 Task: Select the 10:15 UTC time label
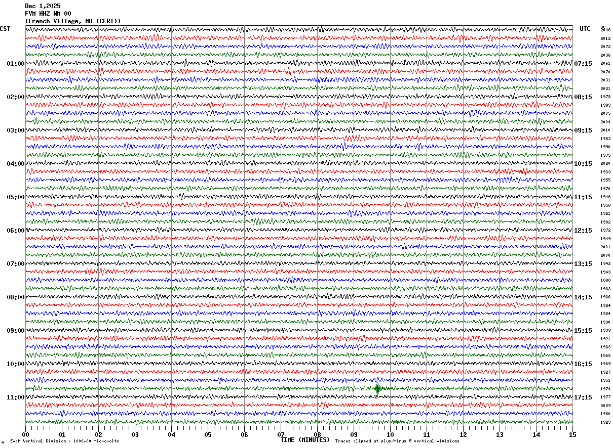(583, 164)
